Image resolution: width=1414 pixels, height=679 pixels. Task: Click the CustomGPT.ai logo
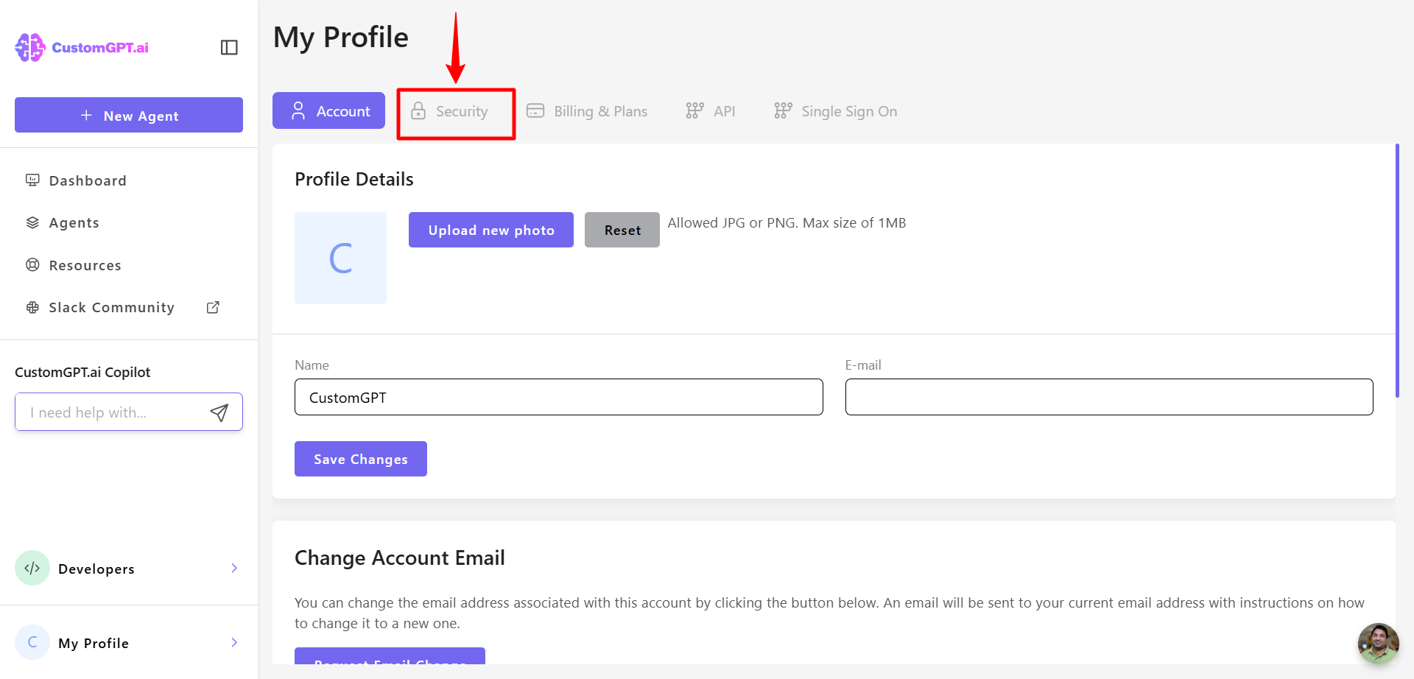point(82,47)
